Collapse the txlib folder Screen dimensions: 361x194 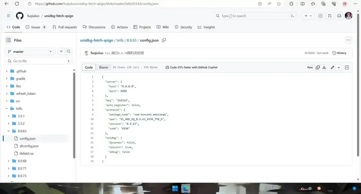[7, 109]
